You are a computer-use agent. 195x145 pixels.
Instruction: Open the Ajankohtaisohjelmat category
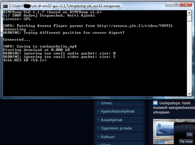[119, 111]
